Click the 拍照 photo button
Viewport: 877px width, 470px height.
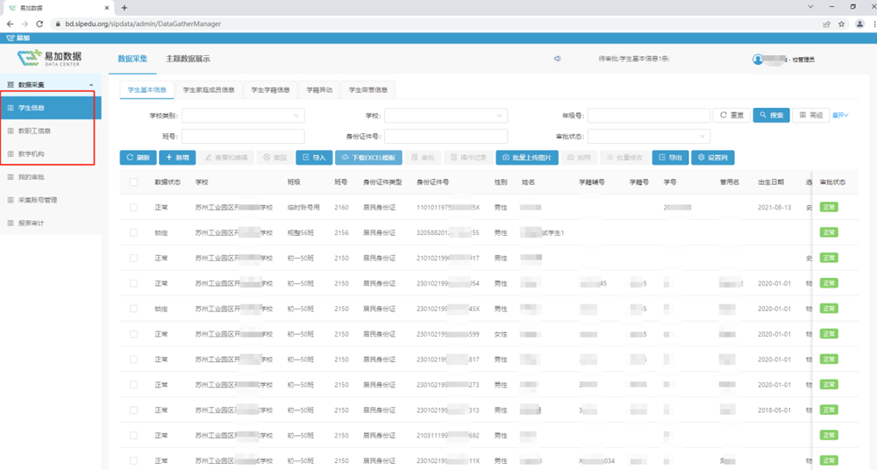[579, 158]
